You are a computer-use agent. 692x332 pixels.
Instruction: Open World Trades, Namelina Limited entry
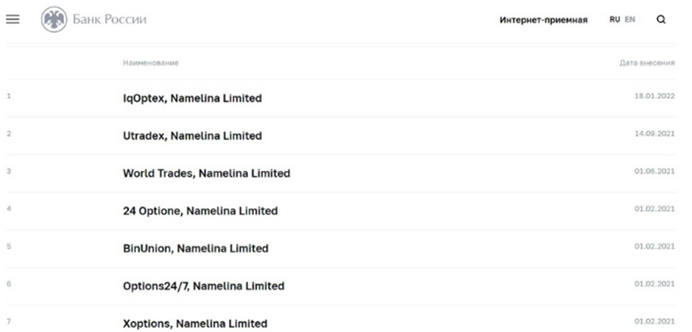pyautogui.click(x=206, y=173)
